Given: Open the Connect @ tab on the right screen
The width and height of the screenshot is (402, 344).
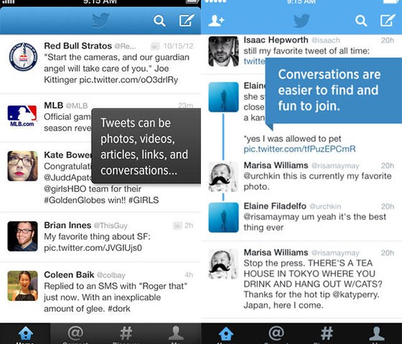Looking at the screenshot, I should pyautogui.click(x=276, y=334).
